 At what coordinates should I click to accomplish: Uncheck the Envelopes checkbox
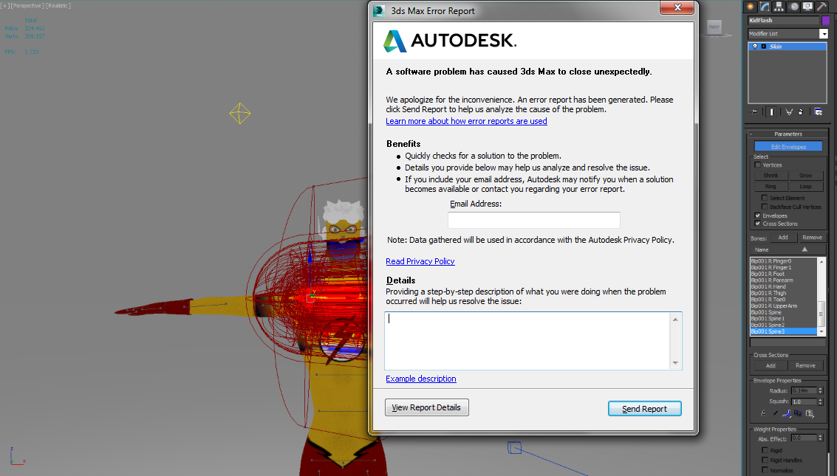(x=757, y=215)
